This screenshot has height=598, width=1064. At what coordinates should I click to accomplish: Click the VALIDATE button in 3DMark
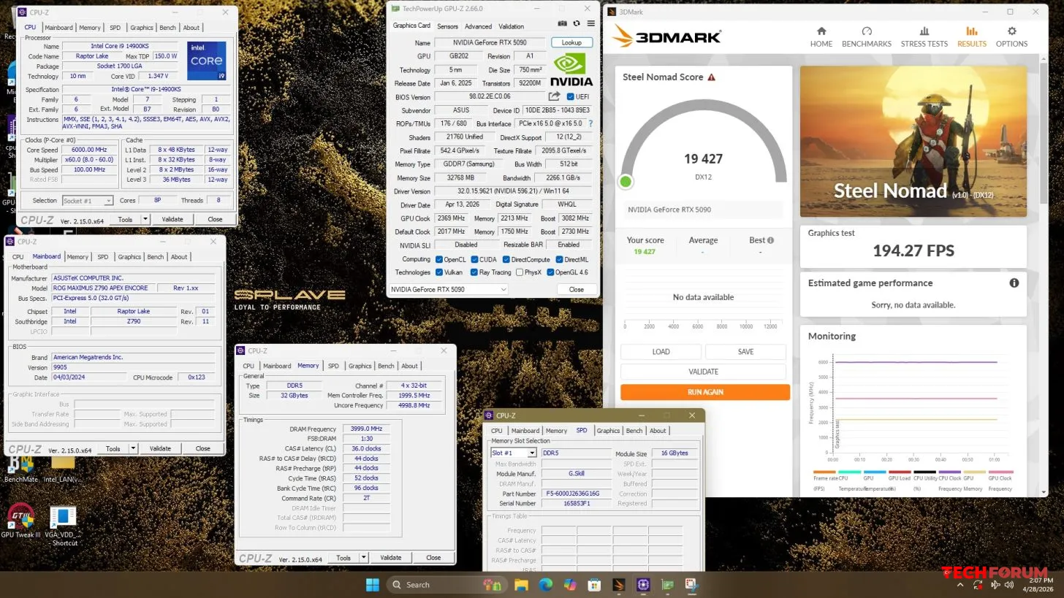[704, 372]
